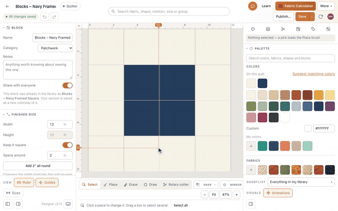Open the keyboard shortcuts icon
338x211 pixels.
pos(68,204)
